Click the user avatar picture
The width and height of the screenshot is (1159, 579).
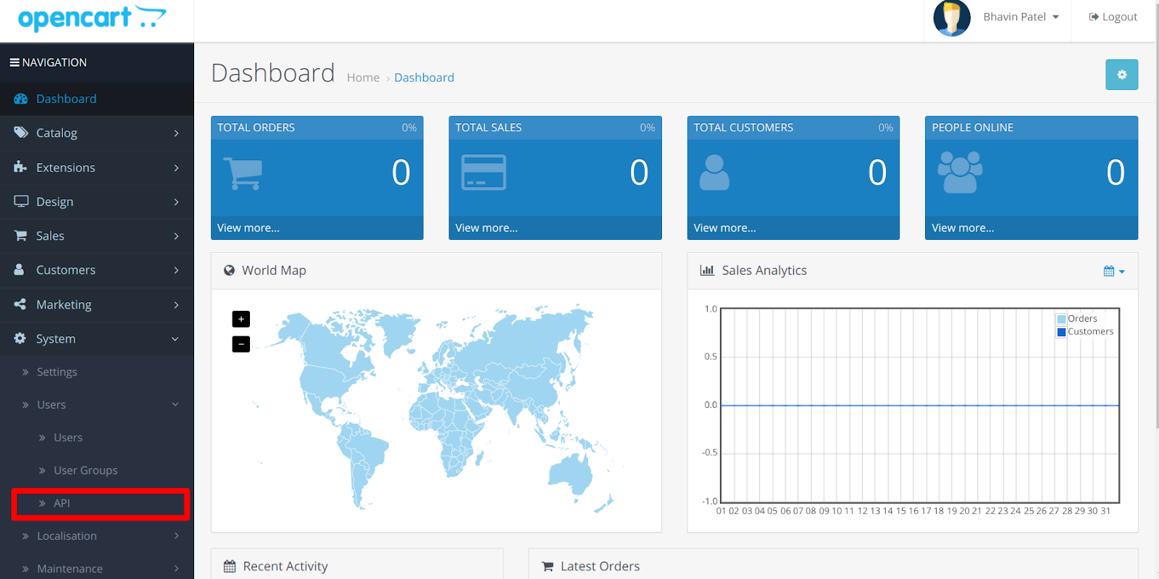pyautogui.click(x=952, y=18)
